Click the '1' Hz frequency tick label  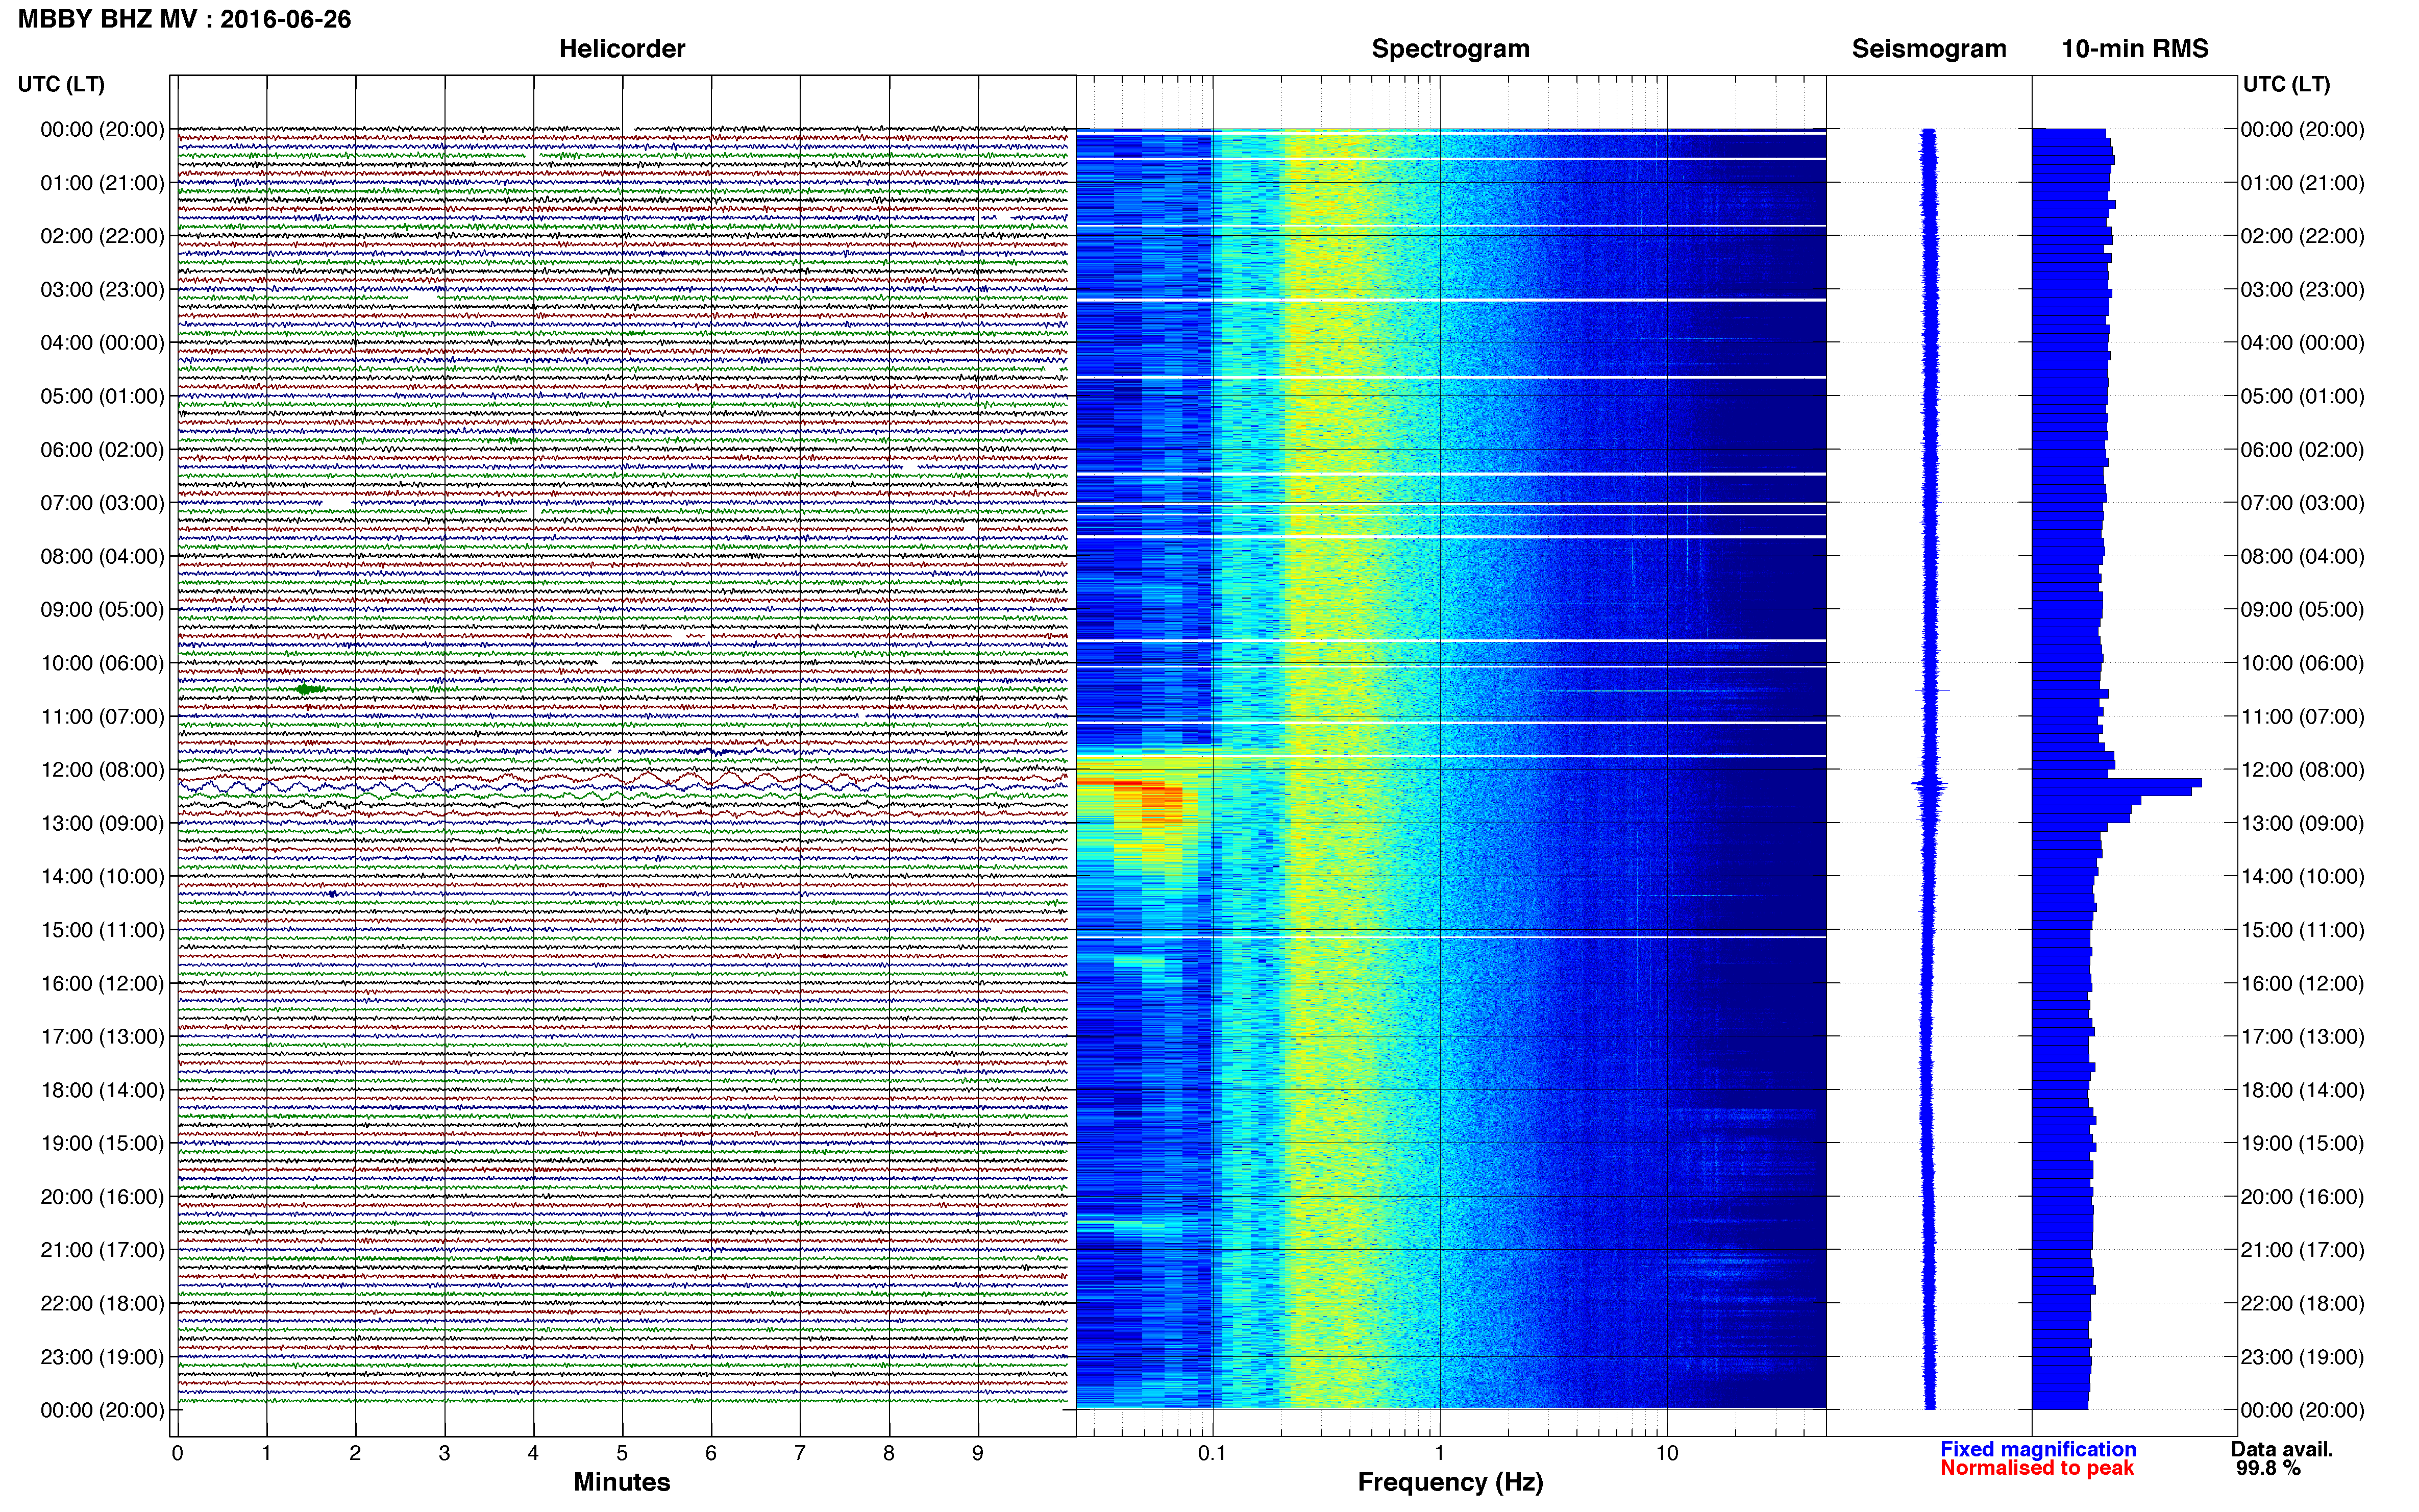point(1439,1453)
